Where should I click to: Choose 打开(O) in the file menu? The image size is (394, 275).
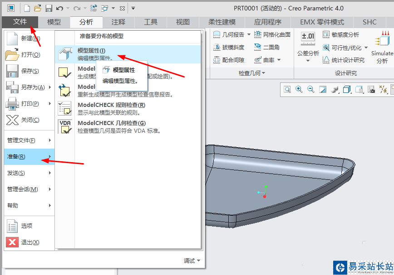tap(29, 55)
